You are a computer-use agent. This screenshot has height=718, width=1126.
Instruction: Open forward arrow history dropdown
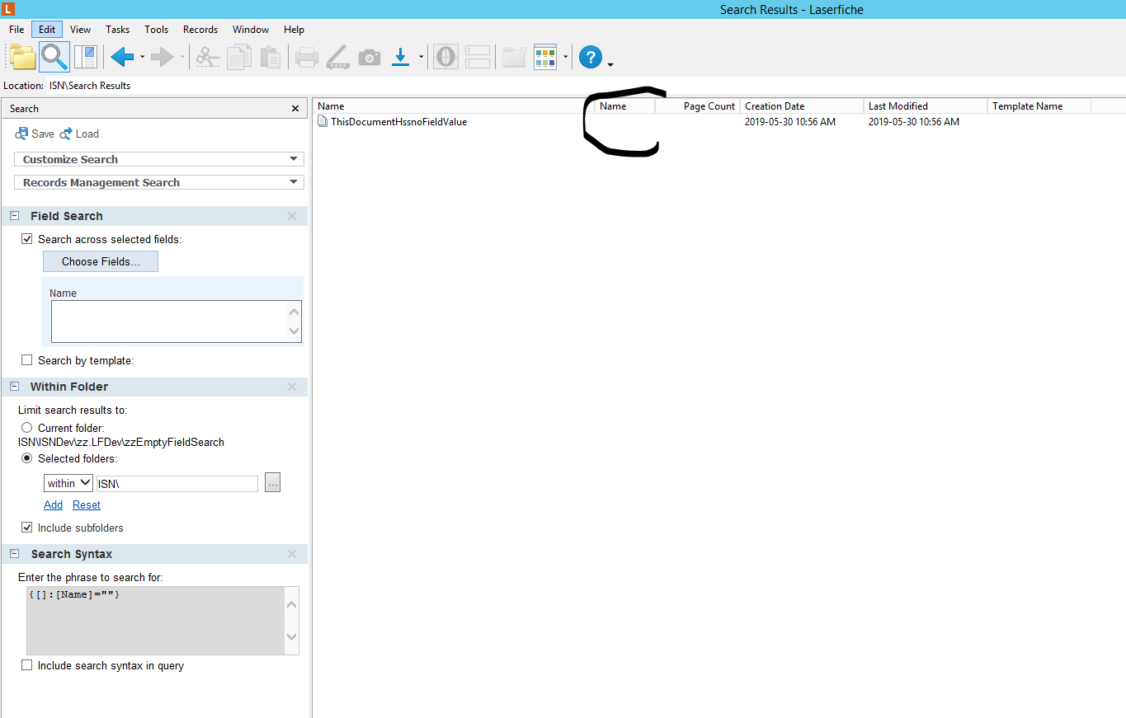click(x=182, y=57)
